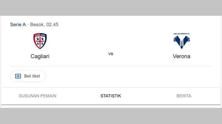Click the vs text between teams
The width and height of the screenshot is (222, 124).
pyautogui.click(x=111, y=54)
